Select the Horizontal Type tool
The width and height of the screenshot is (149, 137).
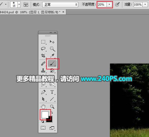click(x=52, y=92)
